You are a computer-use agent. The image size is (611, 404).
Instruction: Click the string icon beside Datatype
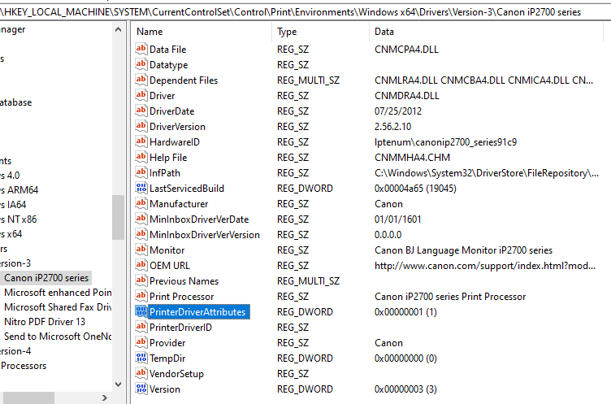click(141, 64)
